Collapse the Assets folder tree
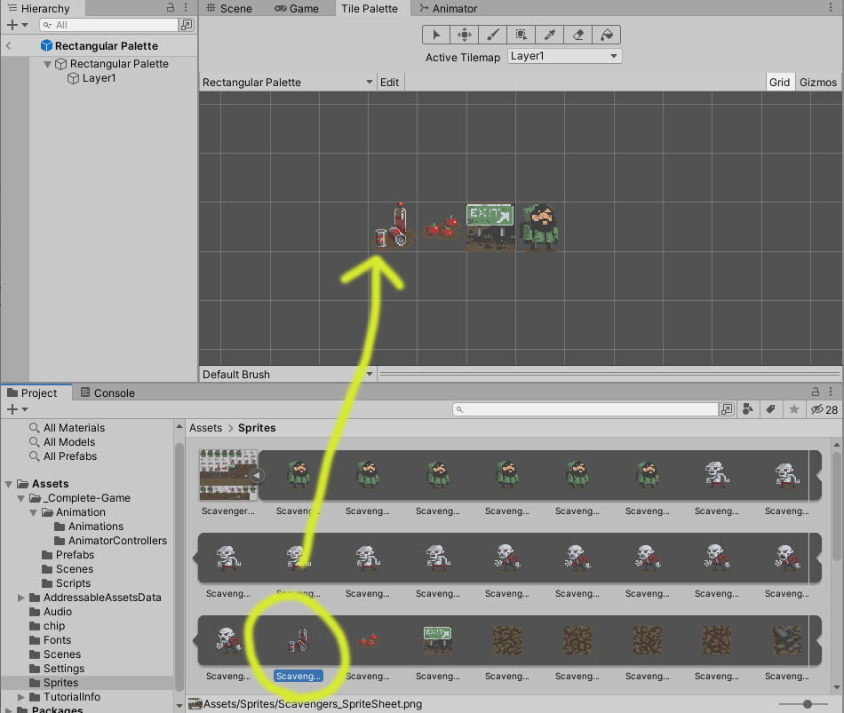Screen dimensions: 844x713 click(x=9, y=484)
